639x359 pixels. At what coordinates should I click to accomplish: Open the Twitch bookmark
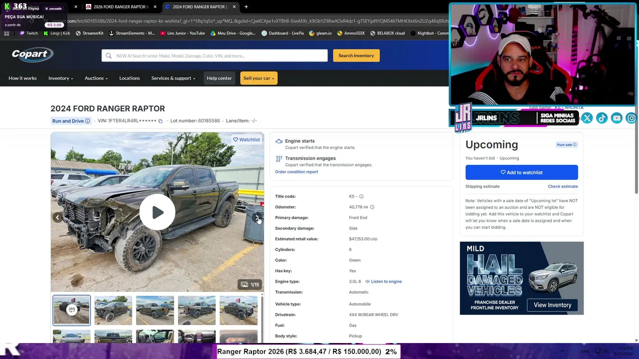coord(28,33)
